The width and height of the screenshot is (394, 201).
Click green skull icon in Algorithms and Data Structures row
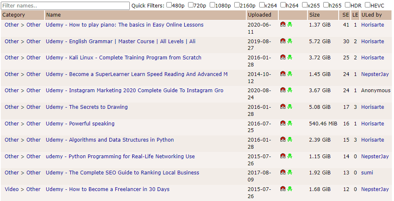click(x=290, y=140)
